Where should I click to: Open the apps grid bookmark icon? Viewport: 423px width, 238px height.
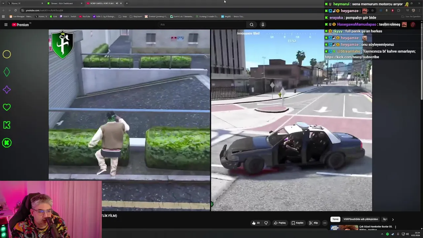click(x=3, y=17)
